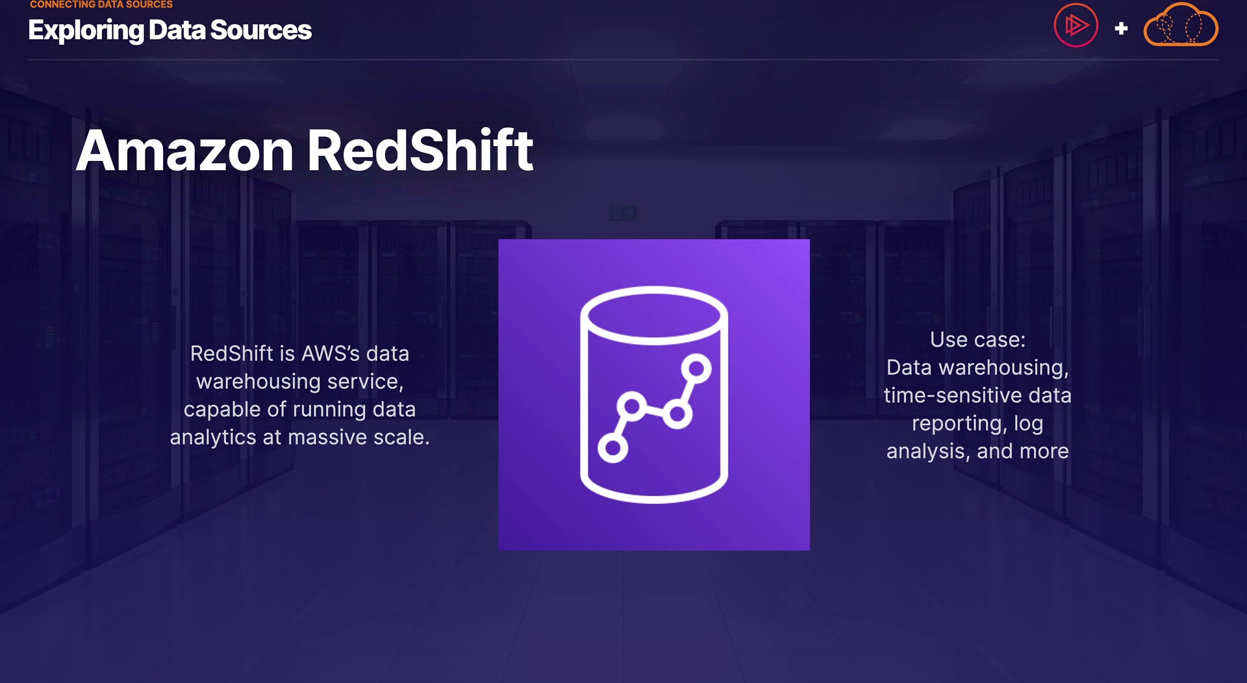Click the "RedShift is AWS's data" text line
Image resolution: width=1247 pixels, height=683 pixels.
(299, 353)
